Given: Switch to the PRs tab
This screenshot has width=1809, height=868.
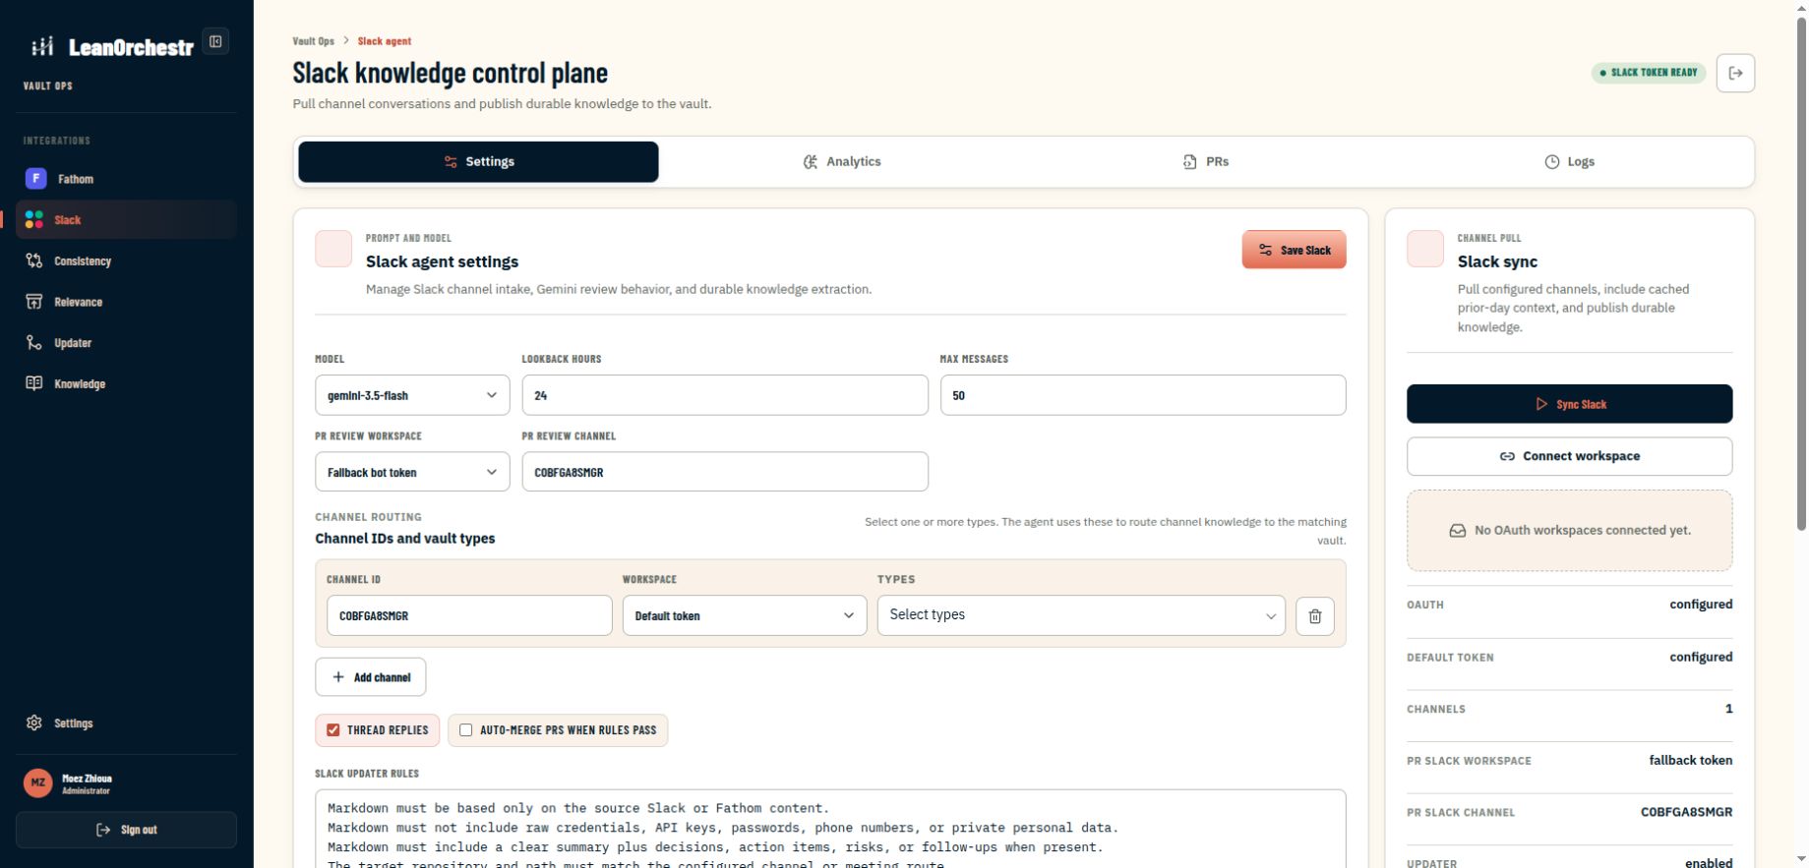Looking at the screenshot, I should (1206, 162).
